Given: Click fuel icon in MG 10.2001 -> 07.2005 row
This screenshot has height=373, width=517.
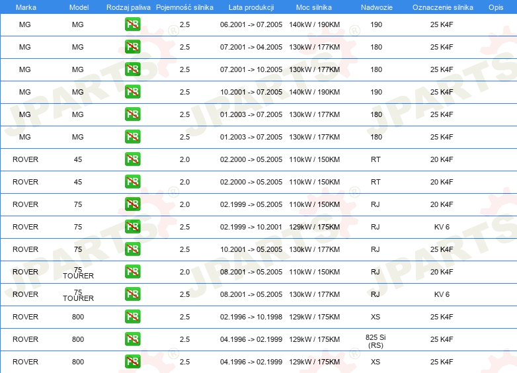Looking at the screenshot, I should [x=132, y=93].
